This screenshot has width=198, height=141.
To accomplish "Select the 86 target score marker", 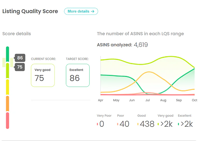I will [x=20, y=58].
